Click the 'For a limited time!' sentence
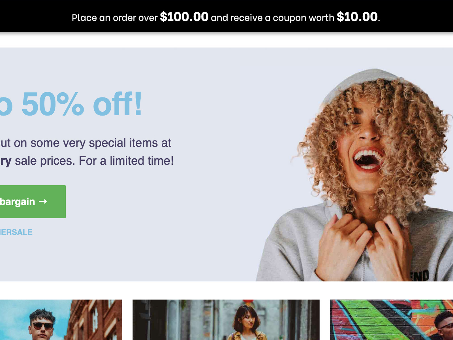This screenshot has height=340, width=453. [126, 161]
